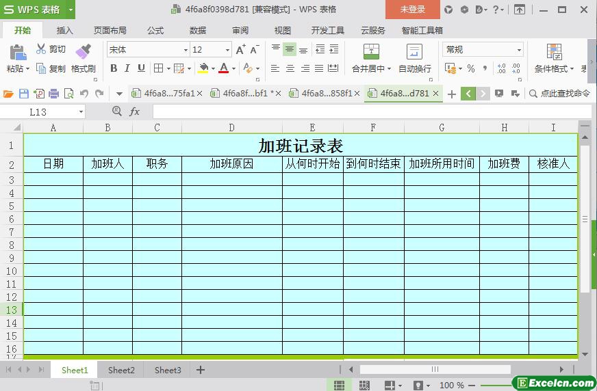597x391 pixels.
Task: Click the print preview icon
Action: pos(69,94)
